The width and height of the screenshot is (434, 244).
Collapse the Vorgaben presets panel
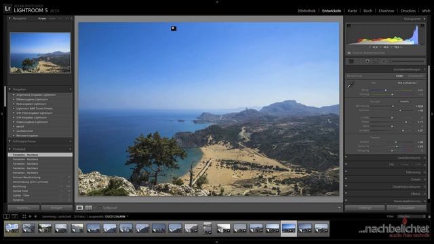tap(9, 89)
